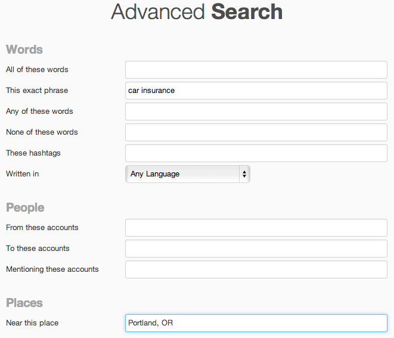Viewport: 394px width, 338px height.
Task: Click the 'Mentioning these accounts' label
Action: pyautogui.click(x=52, y=269)
